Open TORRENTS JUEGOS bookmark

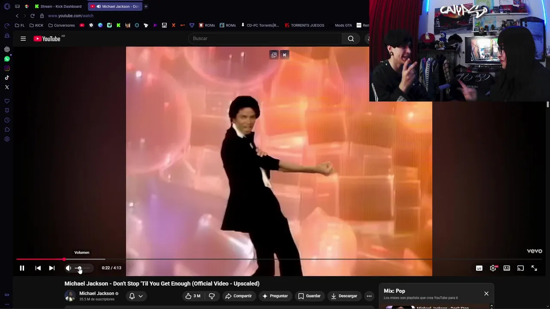pos(305,25)
